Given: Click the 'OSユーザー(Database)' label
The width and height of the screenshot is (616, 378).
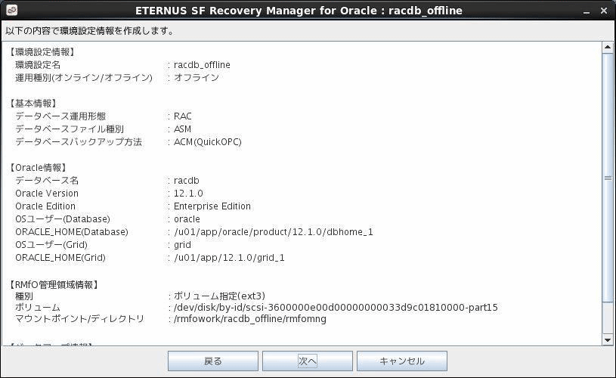Looking at the screenshot, I should coord(63,219).
